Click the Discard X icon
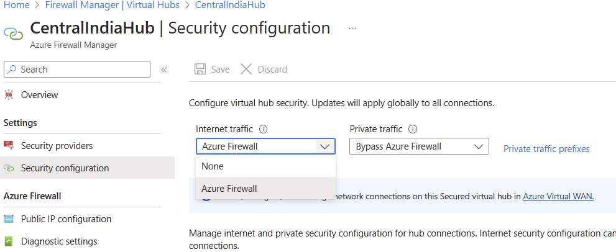This screenshot has width=616, height=252. point(246,70)
